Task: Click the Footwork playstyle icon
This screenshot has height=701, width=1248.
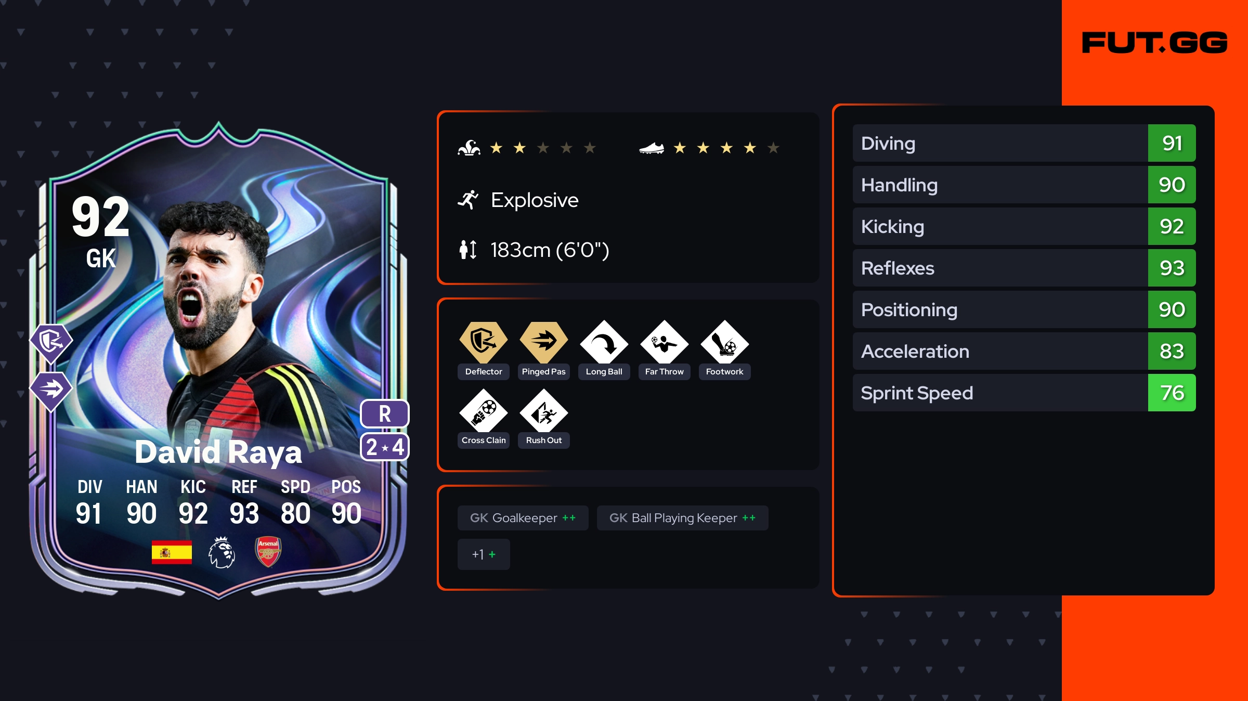Action: (x=725, y=342)
